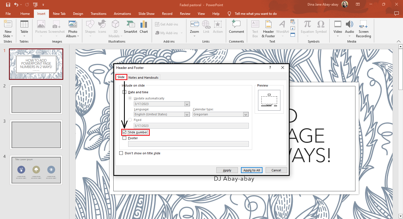The image size is (403, 219).
Task: Open the Language dropdown
Action: click(187, 114)
